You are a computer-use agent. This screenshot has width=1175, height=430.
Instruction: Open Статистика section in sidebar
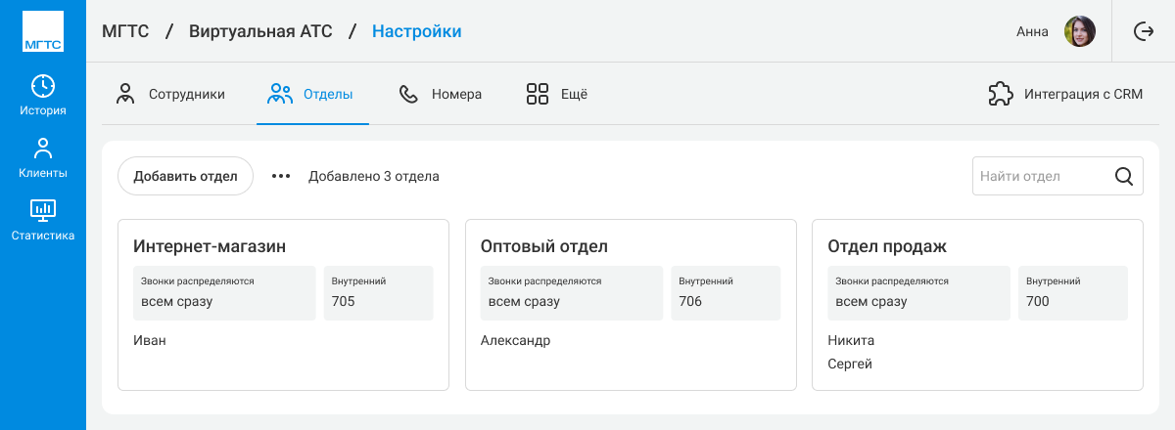(x=43, y=221)
